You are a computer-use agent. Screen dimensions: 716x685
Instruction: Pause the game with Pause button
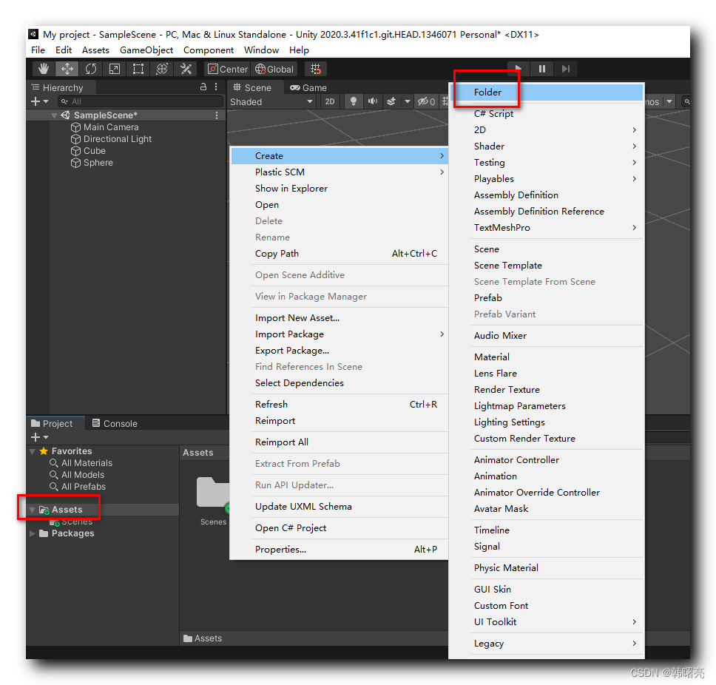point(542,69)
